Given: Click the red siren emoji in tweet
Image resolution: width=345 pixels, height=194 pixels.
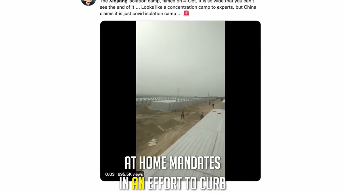Looking at the screenshot, I should click(186, 13).
